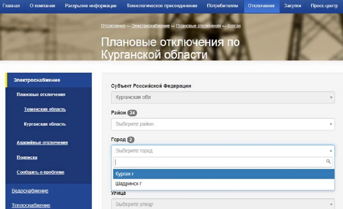Go to "Главная" page
Screen dimensions: 343x209
click(x=11, y=5)
